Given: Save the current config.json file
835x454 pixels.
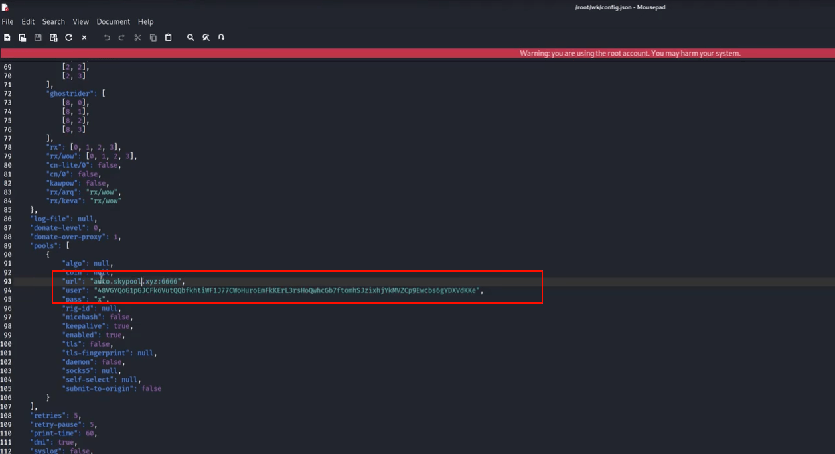Looking at the screenshot, I should [38, 38].
